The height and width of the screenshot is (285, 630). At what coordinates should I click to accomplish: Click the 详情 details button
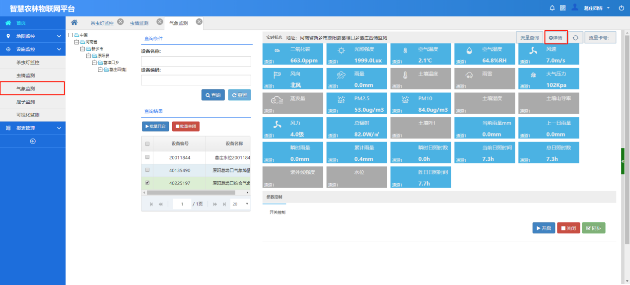point(556,38)
